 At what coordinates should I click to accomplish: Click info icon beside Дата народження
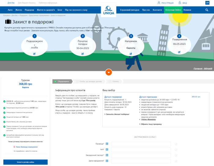click(x=107, y=161)
